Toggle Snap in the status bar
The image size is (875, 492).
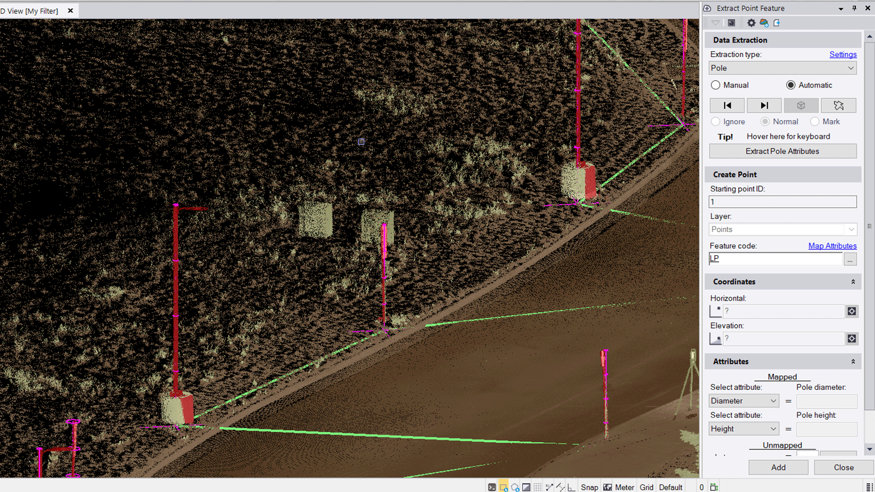pyautogui.click(x=589, y=487)
